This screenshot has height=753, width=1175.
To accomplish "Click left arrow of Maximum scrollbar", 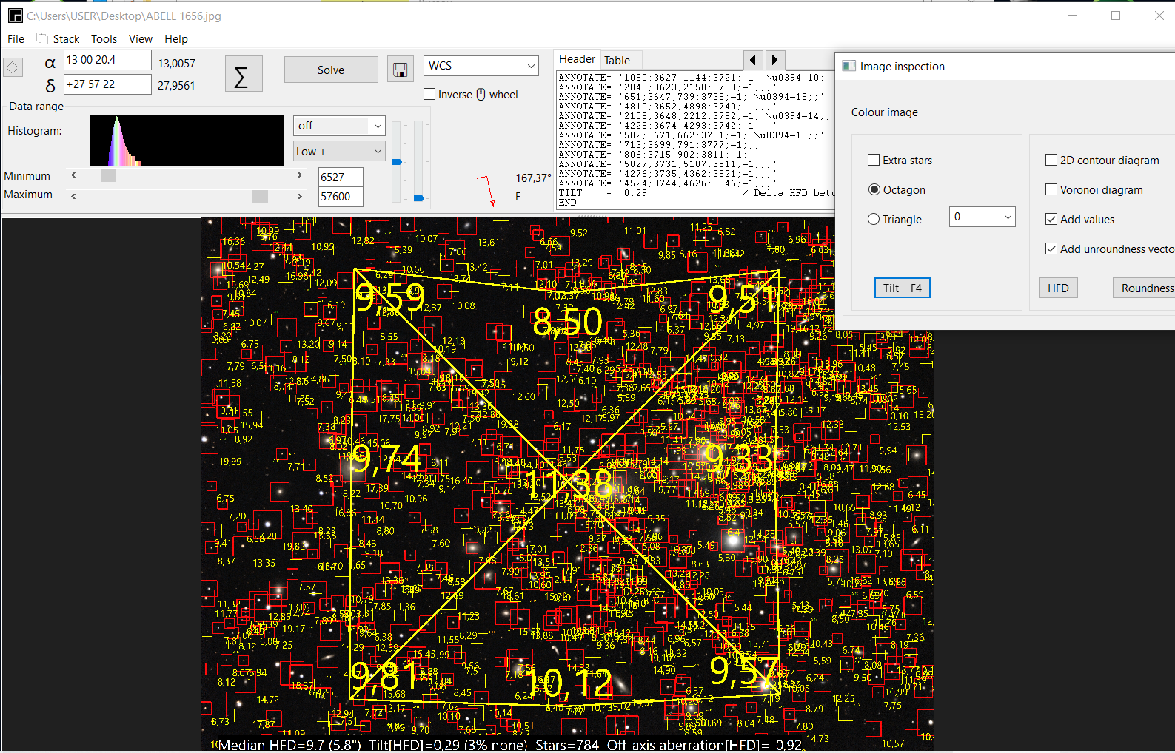I will tap(73, 196).
